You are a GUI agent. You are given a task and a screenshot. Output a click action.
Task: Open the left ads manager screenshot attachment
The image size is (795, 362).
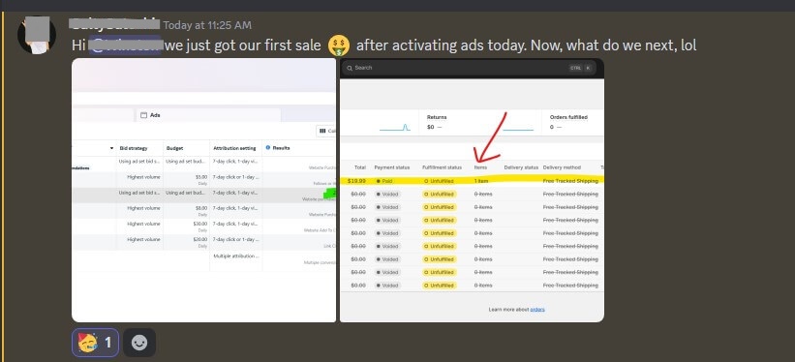click(203, 190)
